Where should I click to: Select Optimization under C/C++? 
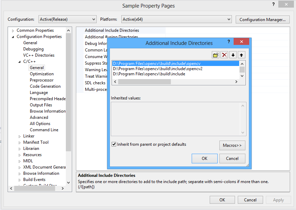42,74
